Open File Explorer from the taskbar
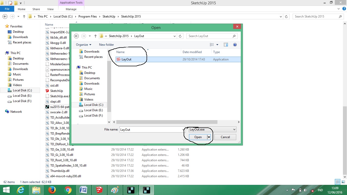This screenshot has height=195, width=347. click(36, 190)
